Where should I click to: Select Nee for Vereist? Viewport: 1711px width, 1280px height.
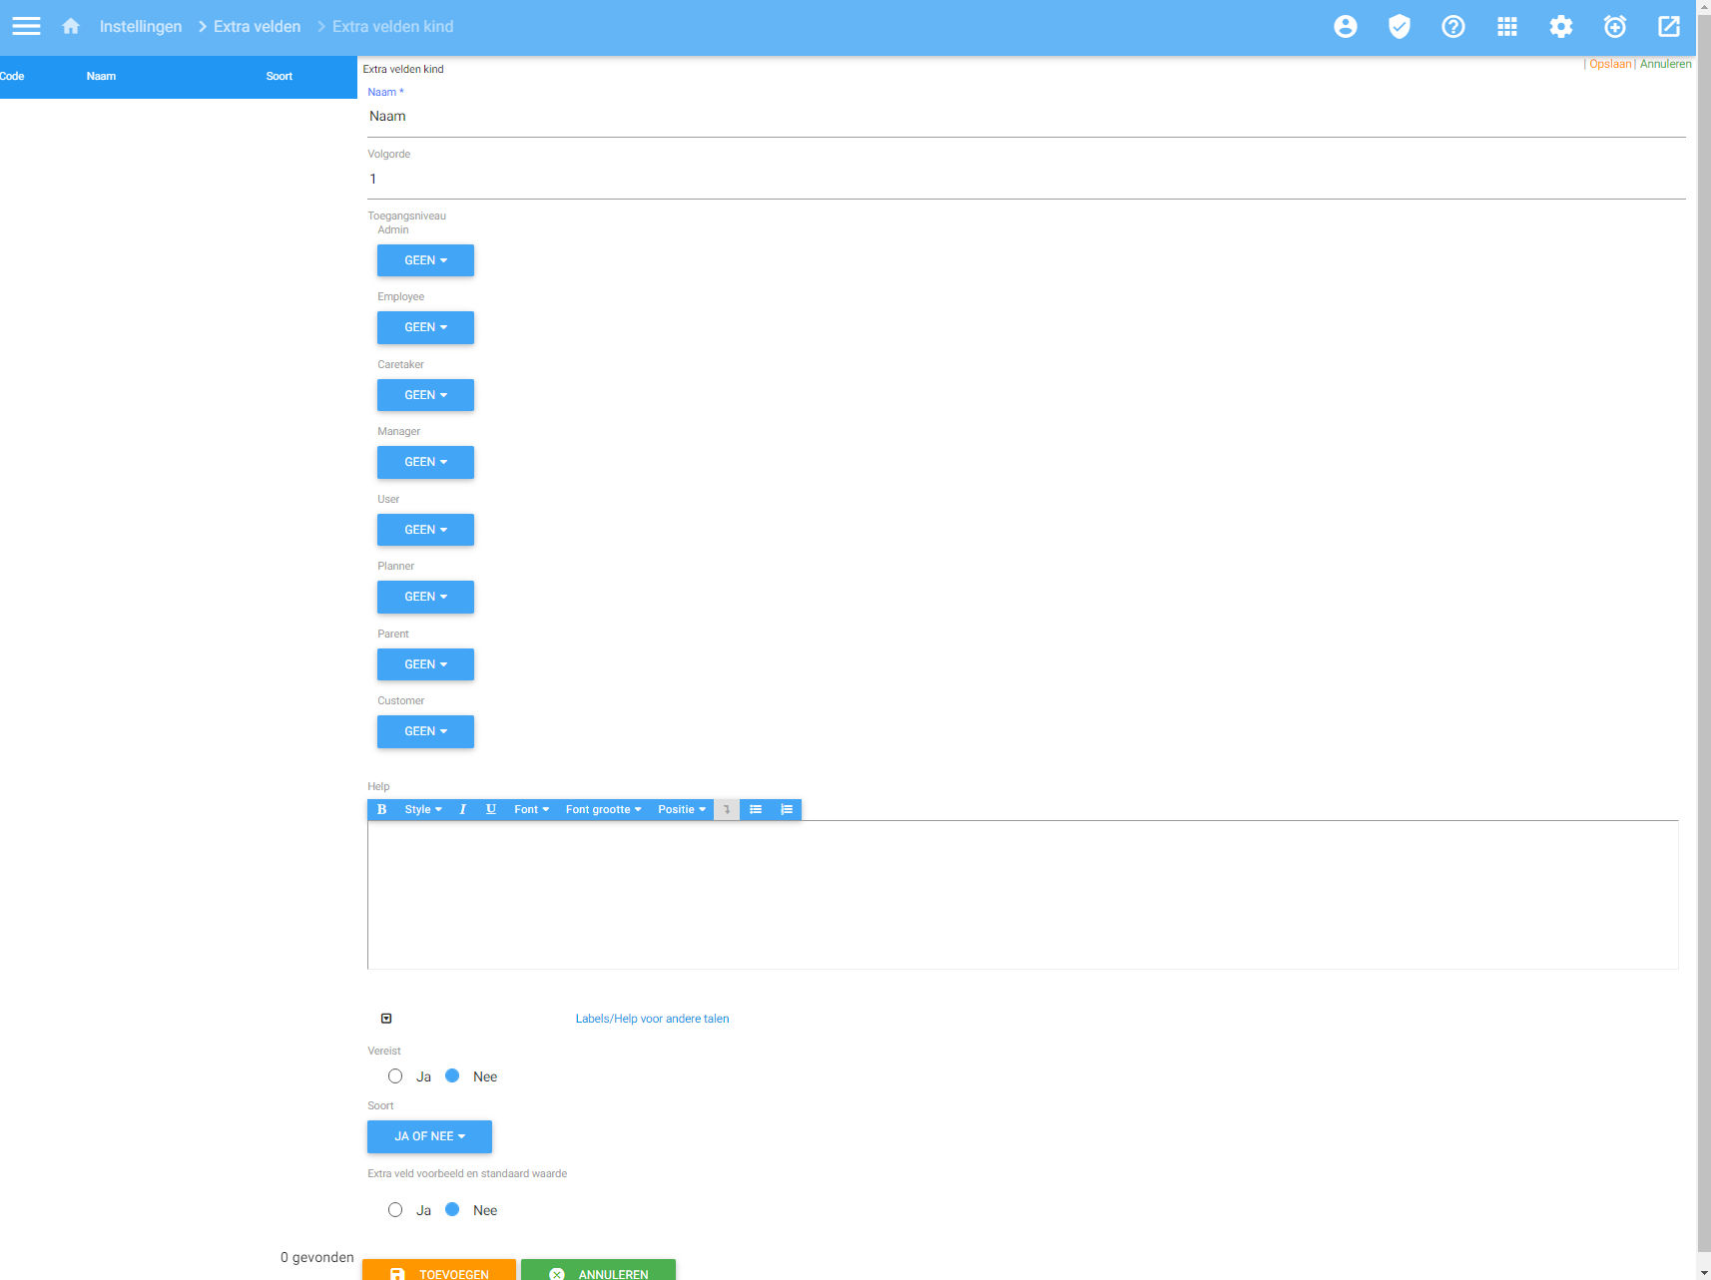click(452, 1076)
